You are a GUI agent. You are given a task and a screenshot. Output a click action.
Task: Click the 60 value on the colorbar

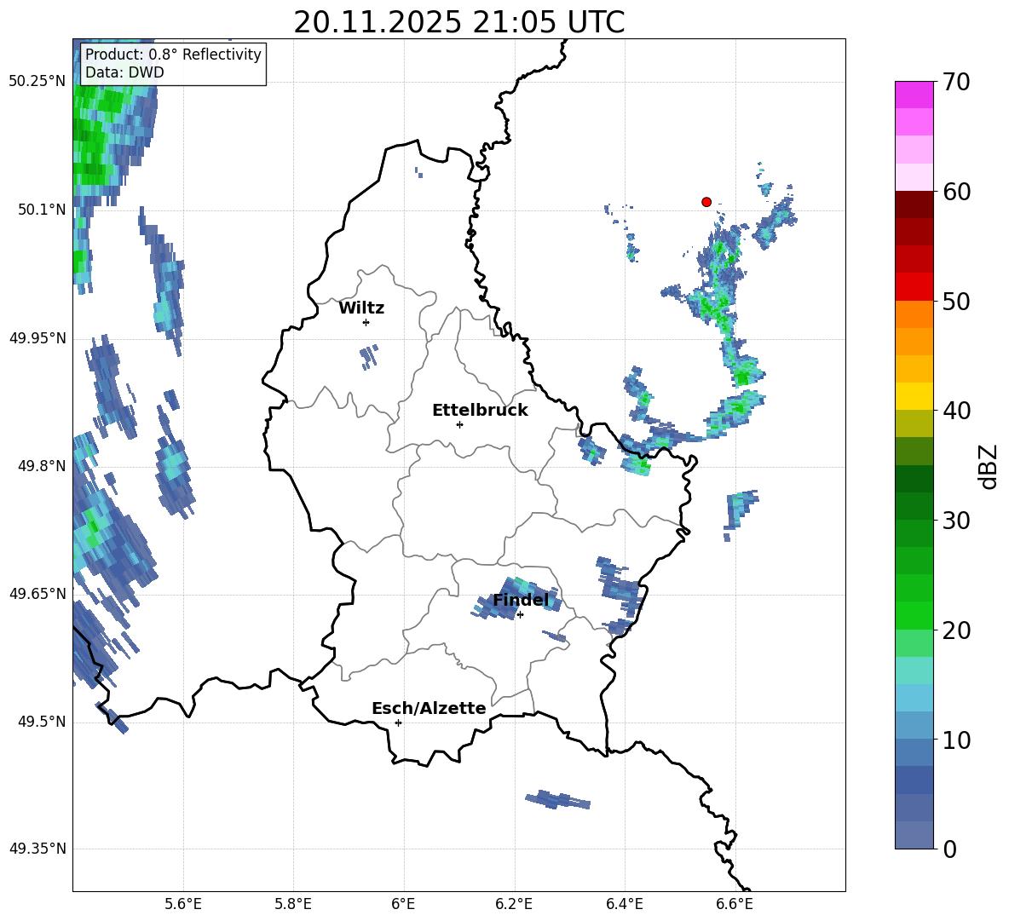(x=956, y=192)
